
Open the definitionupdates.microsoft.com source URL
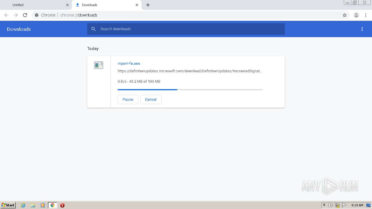click(x=190, y=71)
